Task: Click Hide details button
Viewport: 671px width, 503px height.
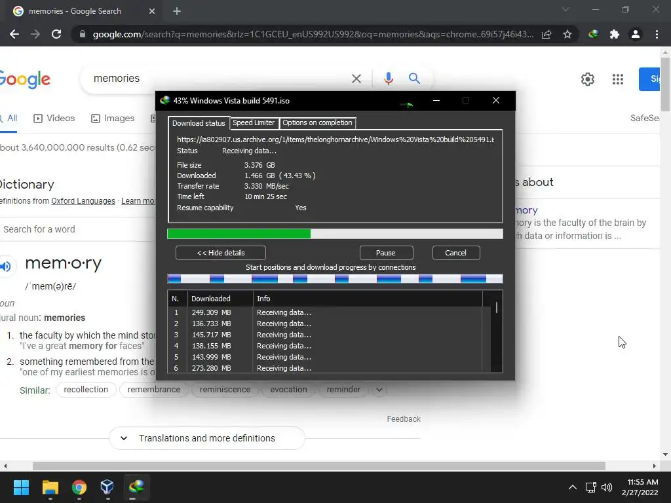Action: click(x=220, y=253)
